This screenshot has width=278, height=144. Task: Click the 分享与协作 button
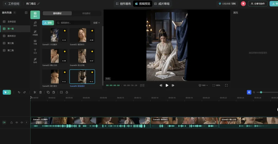(x=258, y=4)
